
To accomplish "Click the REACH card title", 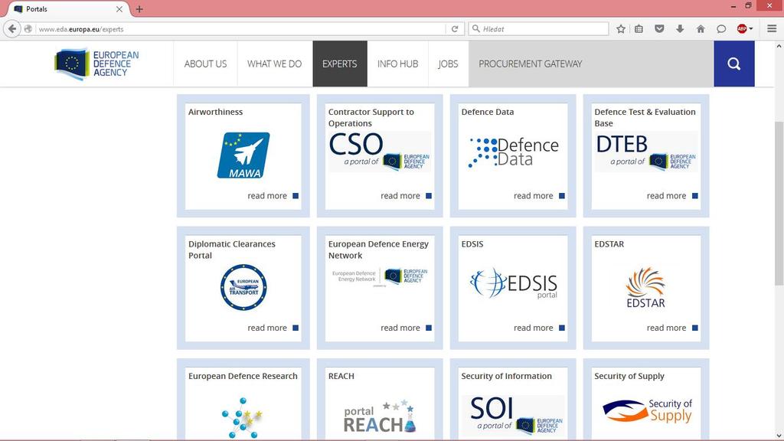I will coord(341,376).
